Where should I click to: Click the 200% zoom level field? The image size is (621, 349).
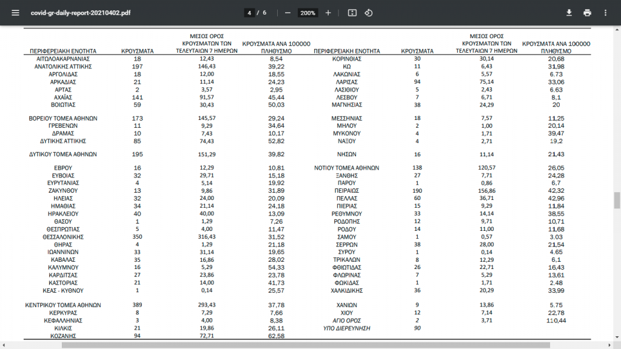[307, 13]
